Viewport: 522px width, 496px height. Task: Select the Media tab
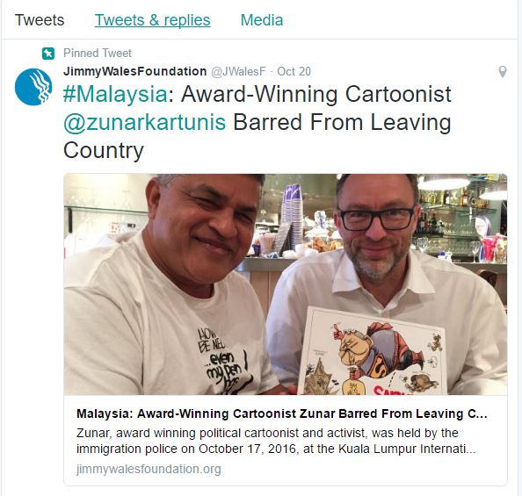coord(262,20)
